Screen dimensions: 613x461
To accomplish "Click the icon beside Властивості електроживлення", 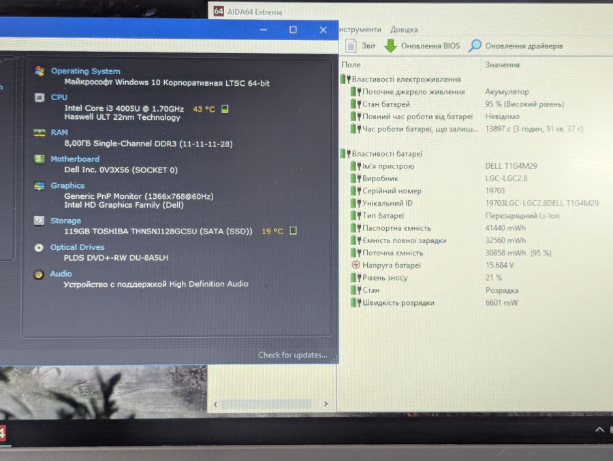I will coord(345,79).
